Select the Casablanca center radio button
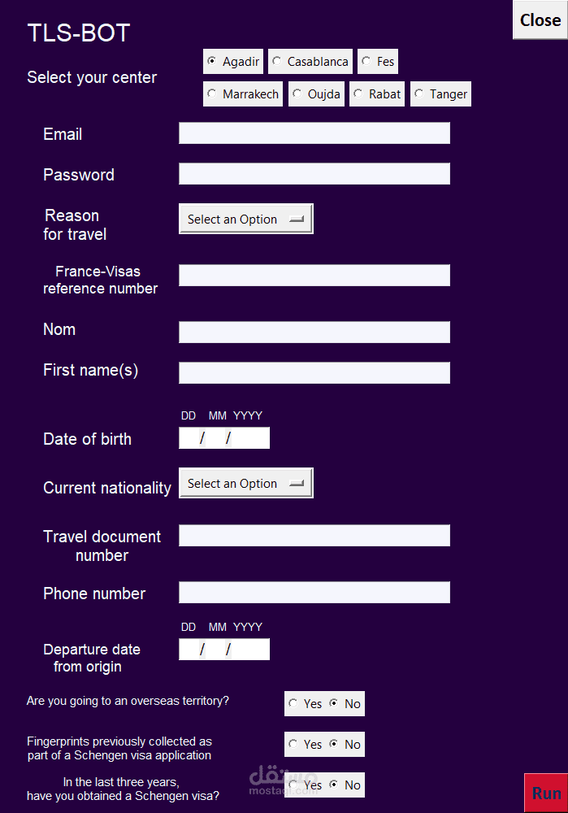Viewport: 568px width, 813px height. coord(277,62)
